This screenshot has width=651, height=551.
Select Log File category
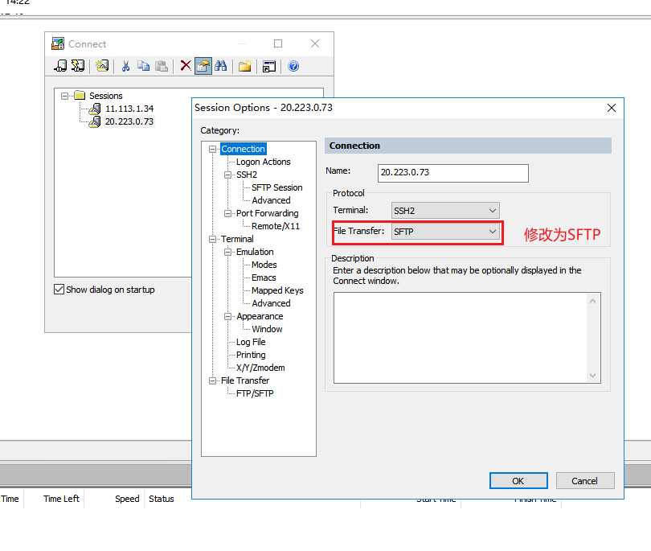point(251,342)
